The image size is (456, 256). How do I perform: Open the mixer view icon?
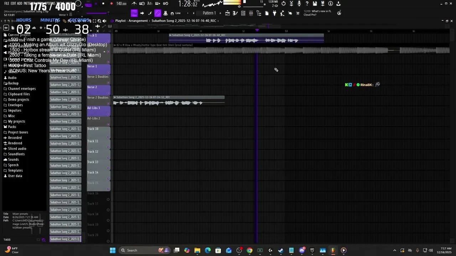click(x=251, y=13)
